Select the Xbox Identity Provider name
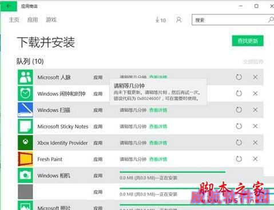The image size is (274, 210). click(62, 143)
